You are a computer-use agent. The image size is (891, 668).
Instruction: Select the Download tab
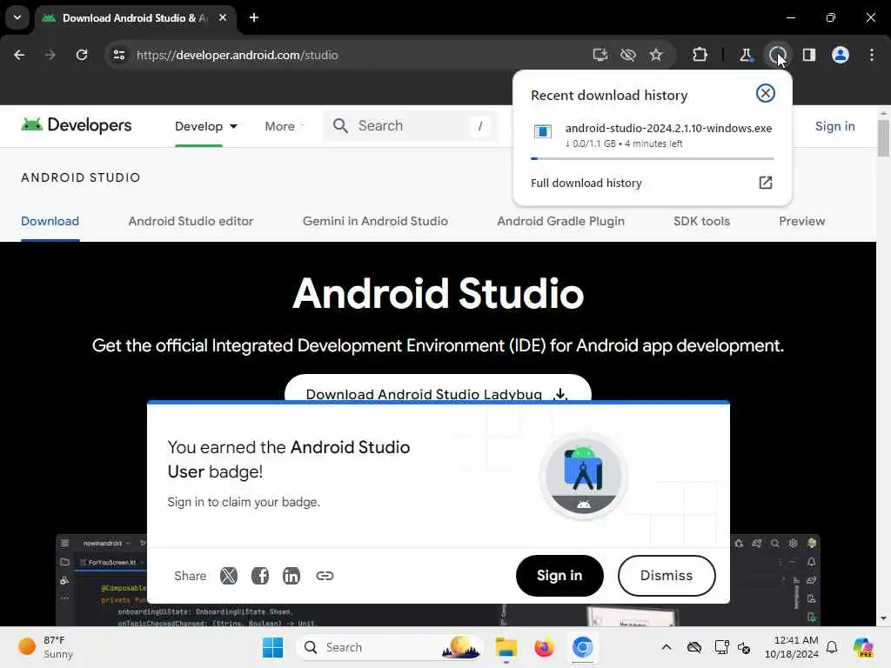click(50, 221)
